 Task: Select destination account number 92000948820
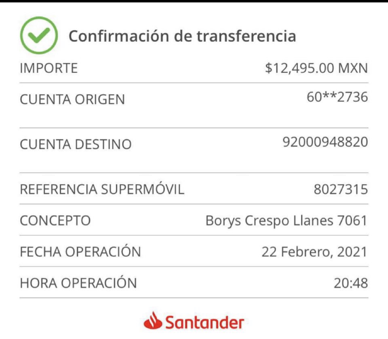click(325, 142)
